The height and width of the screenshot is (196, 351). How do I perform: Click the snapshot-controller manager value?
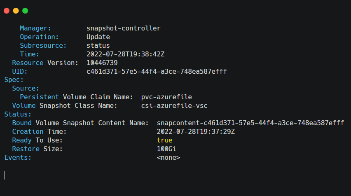[123, 28]
